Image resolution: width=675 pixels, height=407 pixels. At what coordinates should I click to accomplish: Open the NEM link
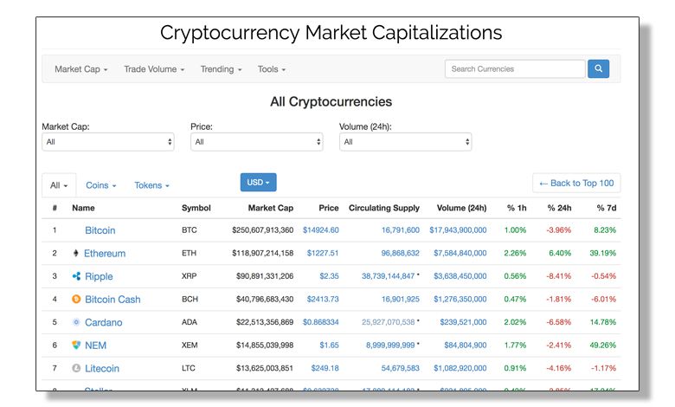(95, 346)
